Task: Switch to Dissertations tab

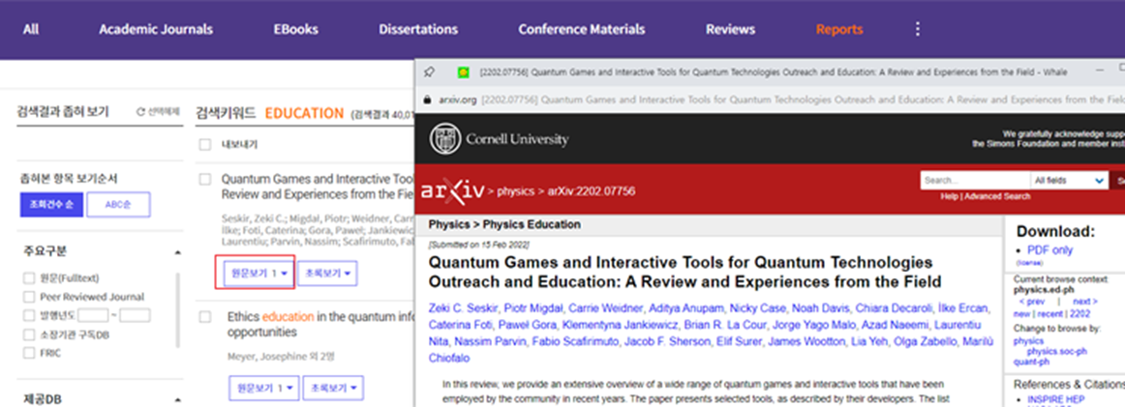Action: click(x=418, y=29)
